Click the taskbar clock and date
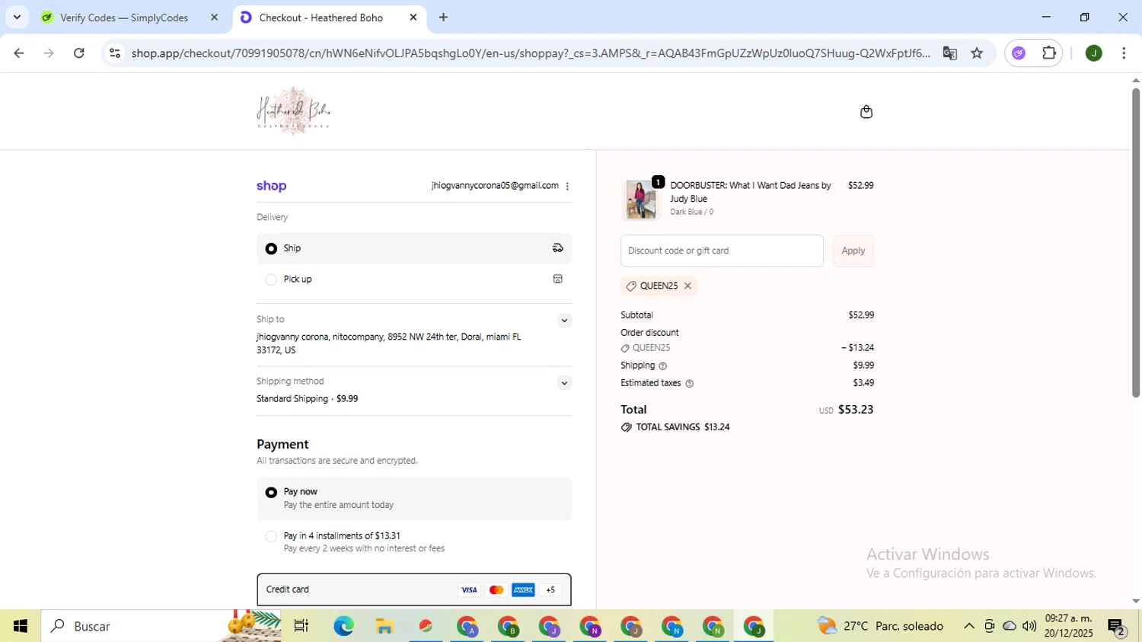Image resolution: width=1142 pixels, height=642 pixels. point(1068,626)
